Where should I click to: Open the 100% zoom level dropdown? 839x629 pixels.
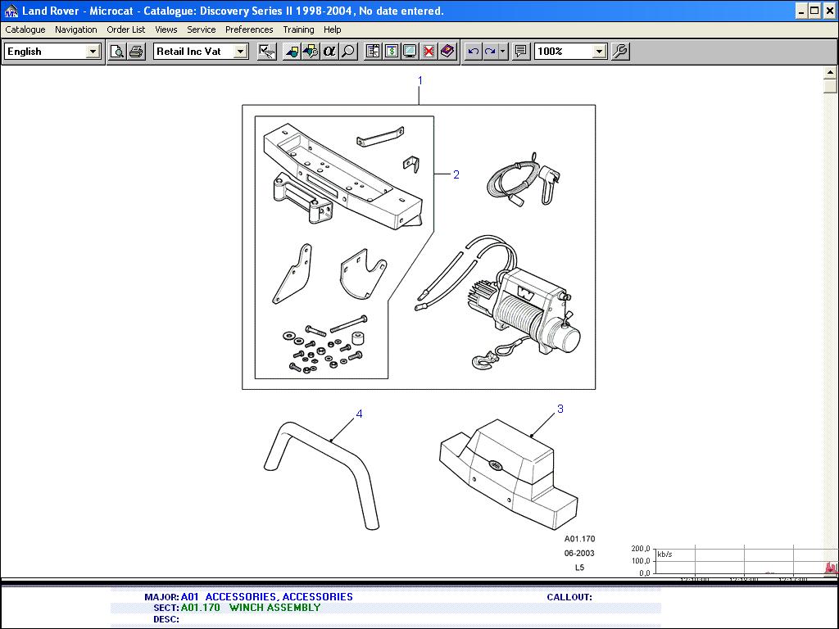(599, 52)
